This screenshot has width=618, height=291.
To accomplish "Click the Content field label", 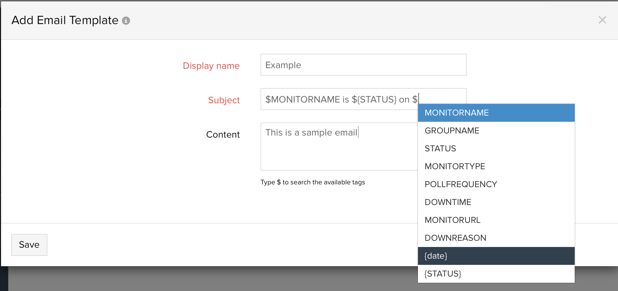I will 223,134.
